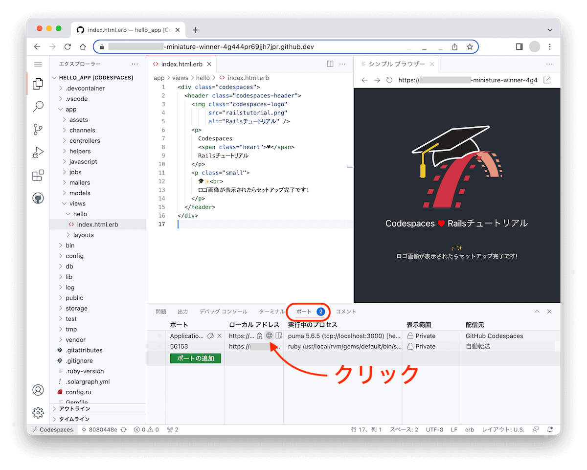Close the bottom panel
Viewport: 587px width, 470px height.
549,312
